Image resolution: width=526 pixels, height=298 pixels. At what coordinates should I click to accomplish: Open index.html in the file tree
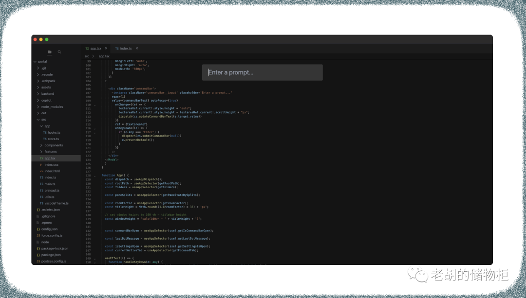point(52,171)
